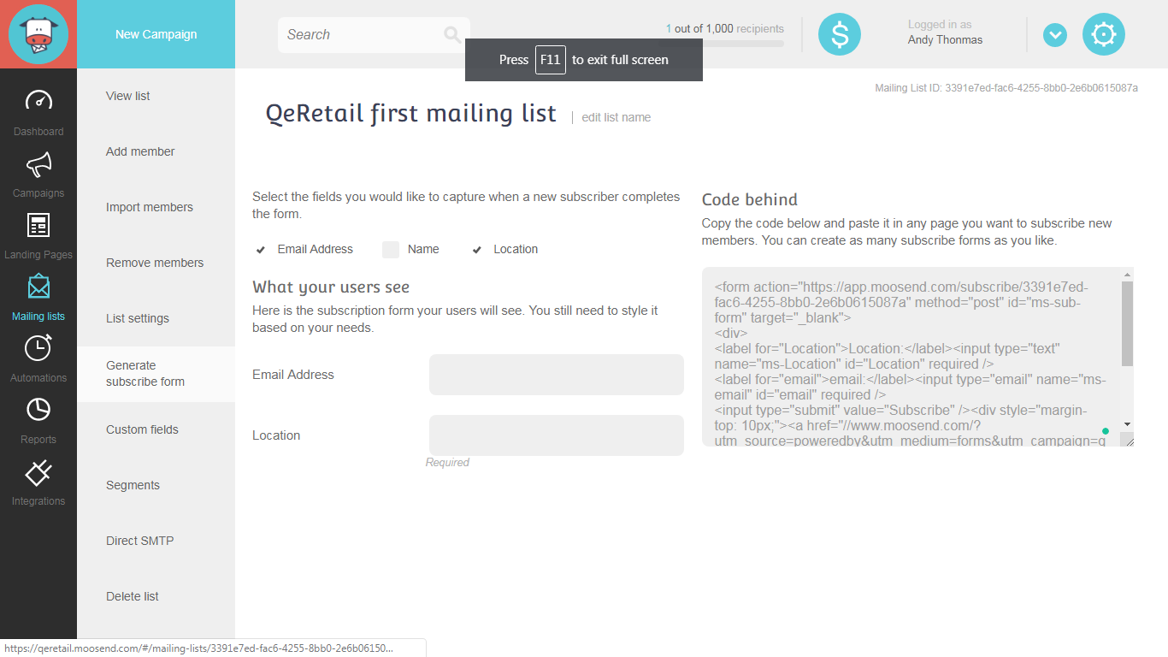Open the Integrations plug icon

pos(38,471)
